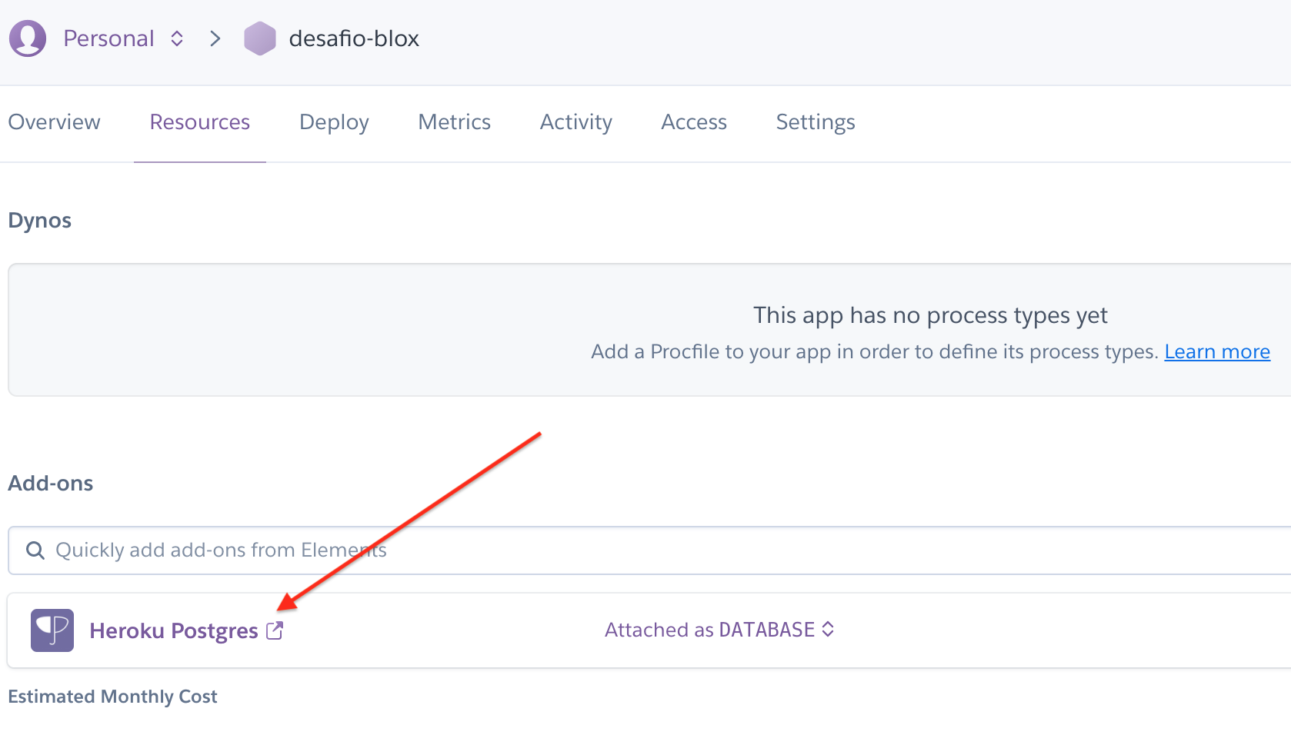Switch to the Deploy tab
The height and width of the screenshot is (735, 1291).
(x=334, y=122)
